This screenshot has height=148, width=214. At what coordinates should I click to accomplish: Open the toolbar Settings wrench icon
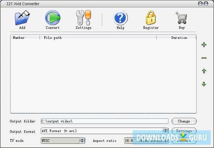(84, 18)
